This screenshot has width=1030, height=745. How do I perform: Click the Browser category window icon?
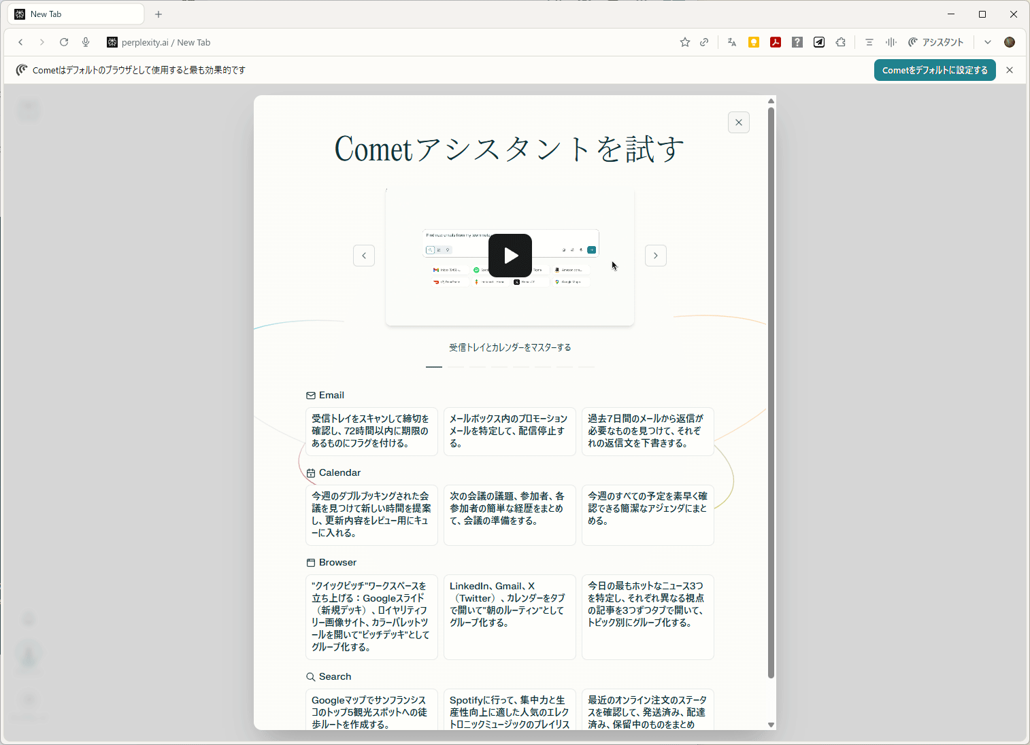pos(311,563)
